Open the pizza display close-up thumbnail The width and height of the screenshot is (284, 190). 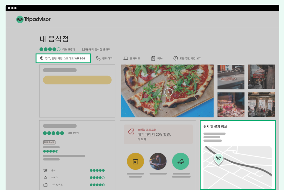(x=231, y=104)
